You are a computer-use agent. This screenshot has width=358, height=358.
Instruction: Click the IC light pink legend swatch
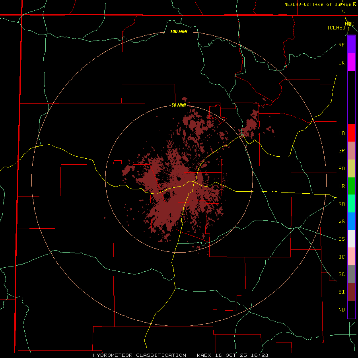pos(351,257)
